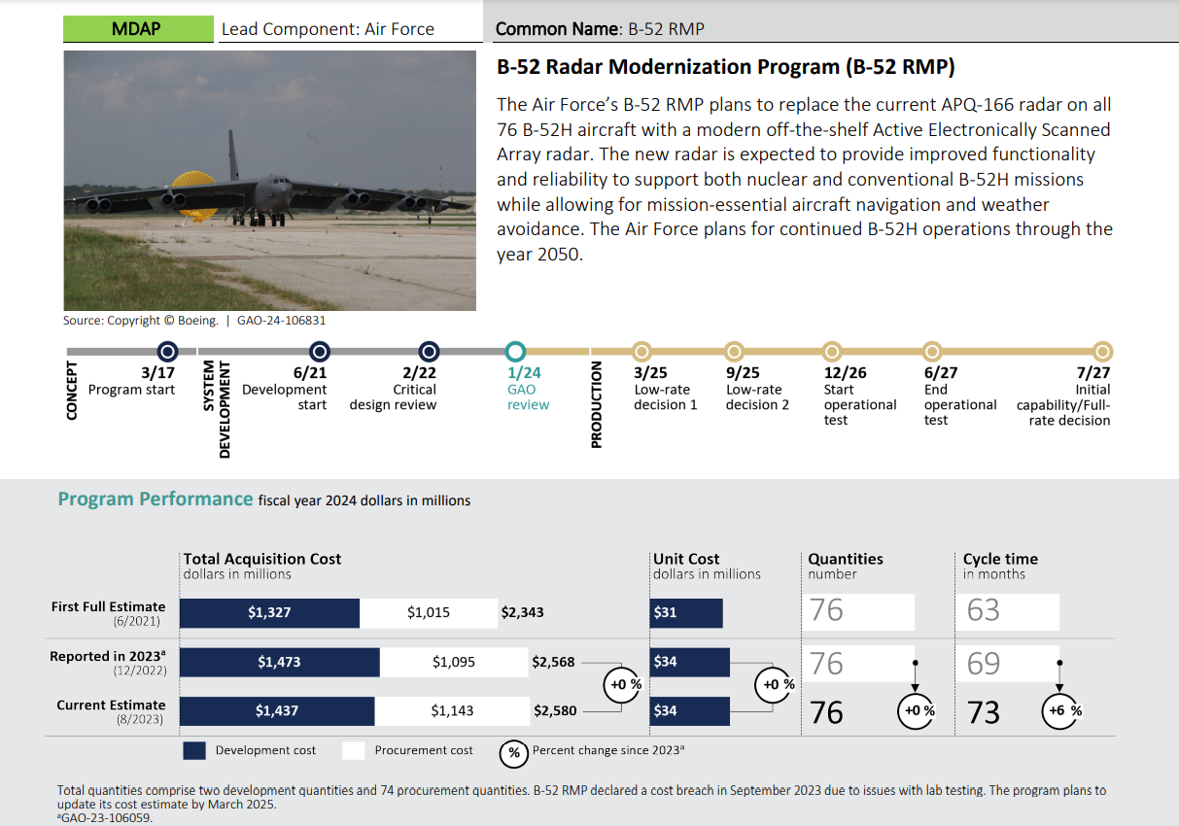This screenshot has height=826, width=1179.
Task: Select the green MDAP badge tab
Action: click(x=138, y=29)
